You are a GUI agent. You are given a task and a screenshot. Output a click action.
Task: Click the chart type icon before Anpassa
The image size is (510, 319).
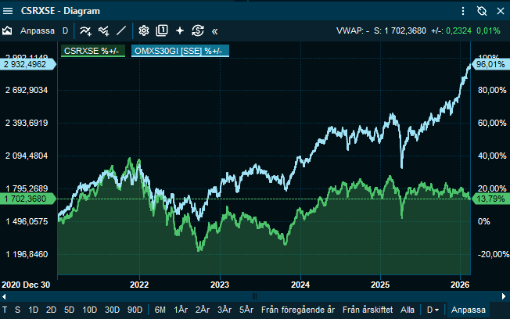[x=8, y=31]
